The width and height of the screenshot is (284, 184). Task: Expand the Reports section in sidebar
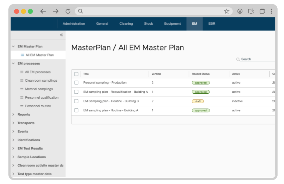click(13, 114)
